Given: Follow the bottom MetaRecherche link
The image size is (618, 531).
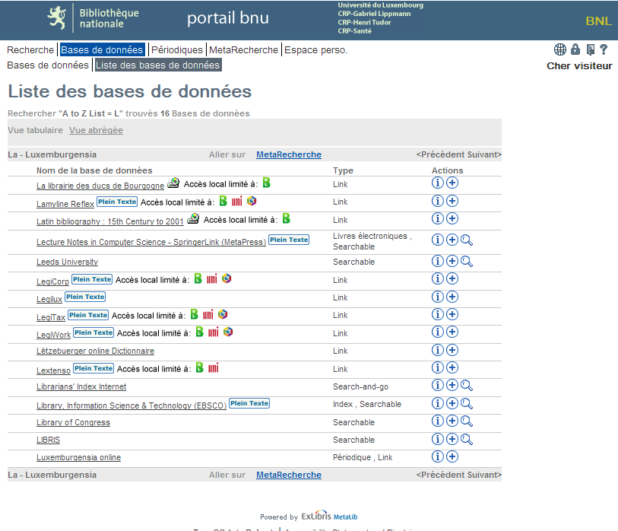Looking at the screenshot, I should coord(289,475).
